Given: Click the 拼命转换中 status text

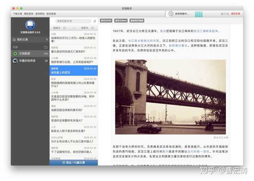Looking at the screenshot, I should click(x=182, y=14).
